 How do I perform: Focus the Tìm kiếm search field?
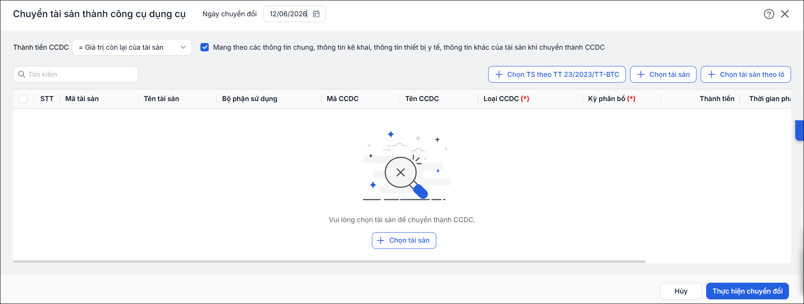coord(76,74)
